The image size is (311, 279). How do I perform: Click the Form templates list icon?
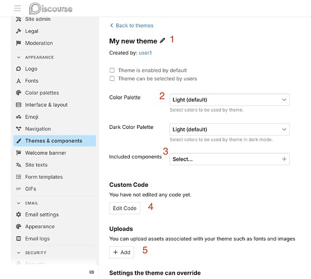click(x=18, y=177)
